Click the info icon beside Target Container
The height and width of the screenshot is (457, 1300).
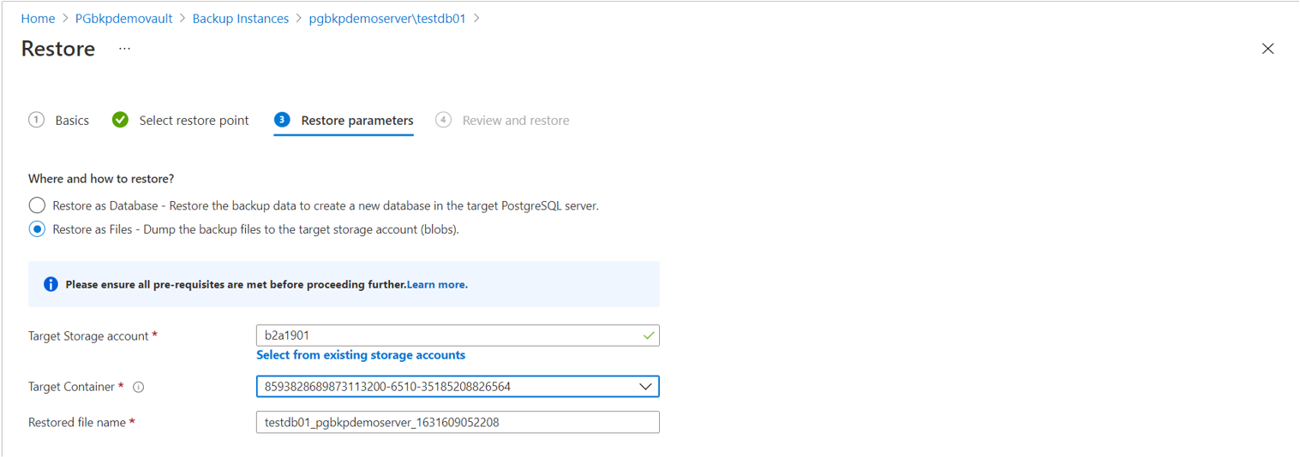(139, 387)
